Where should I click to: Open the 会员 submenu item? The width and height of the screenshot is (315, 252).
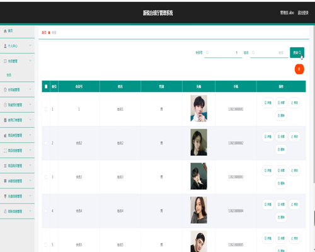click(9, 75)
